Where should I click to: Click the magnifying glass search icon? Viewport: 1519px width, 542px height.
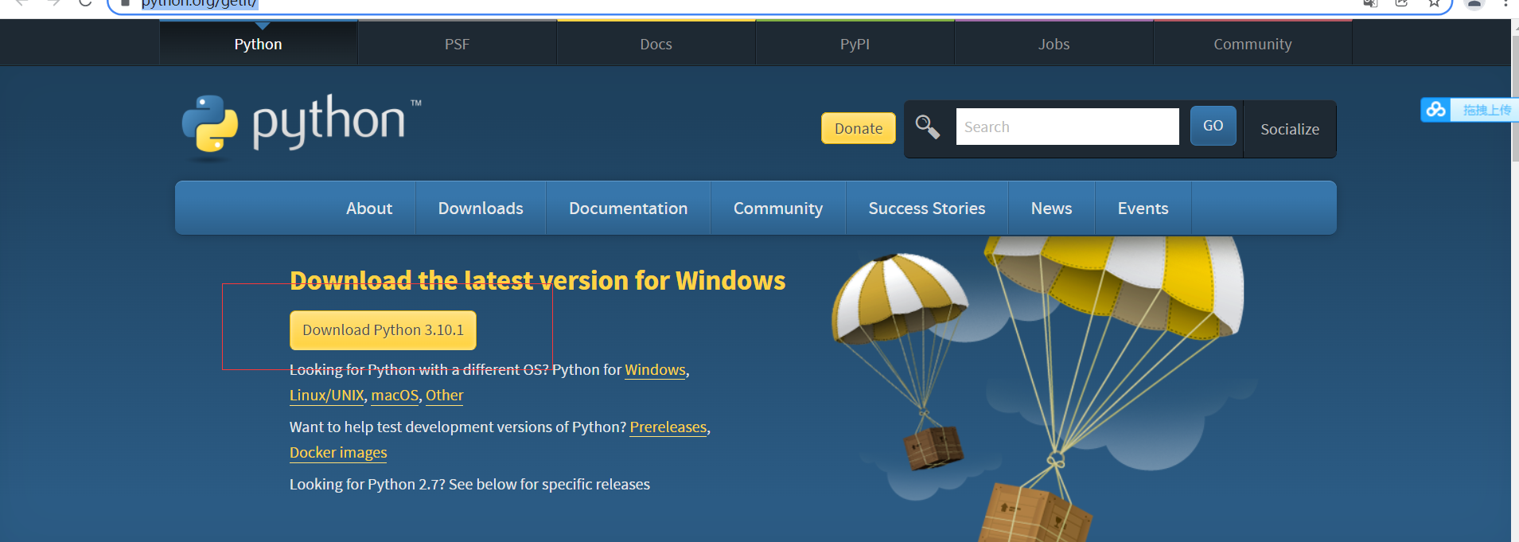pyautogui.click(x=927, y=127)
